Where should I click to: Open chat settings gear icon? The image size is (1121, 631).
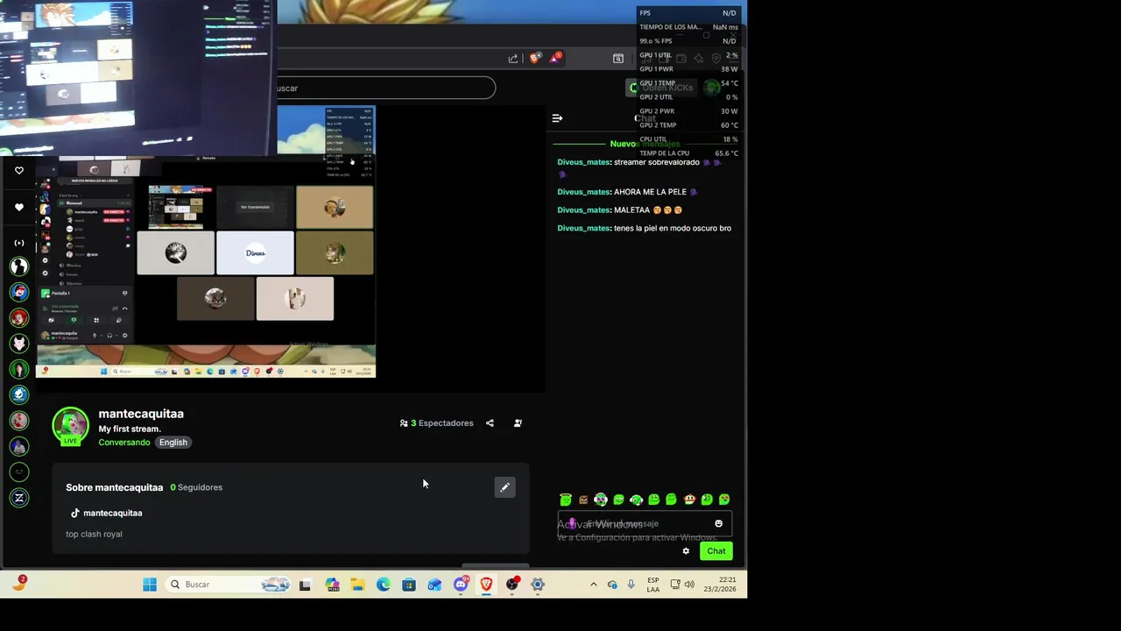(686, 551)
